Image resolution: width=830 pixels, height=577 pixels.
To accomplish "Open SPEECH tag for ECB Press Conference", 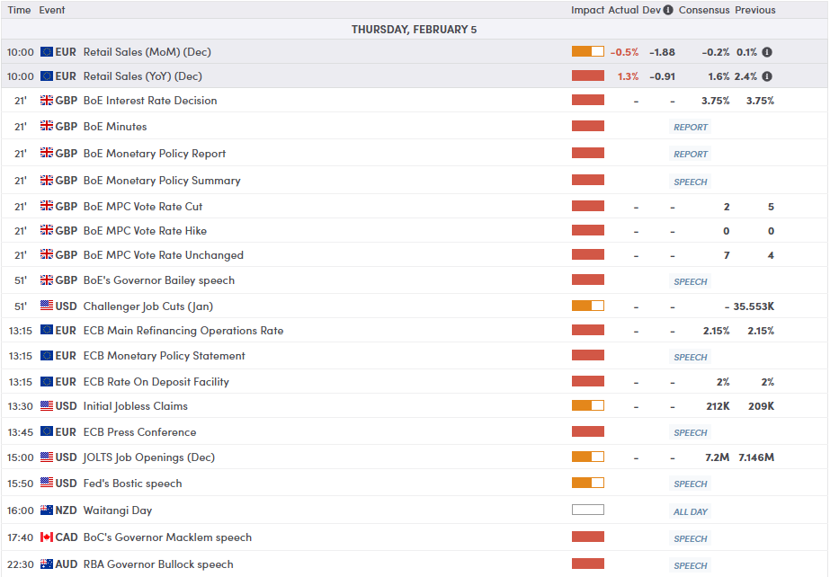I will [x=691, y=432].
